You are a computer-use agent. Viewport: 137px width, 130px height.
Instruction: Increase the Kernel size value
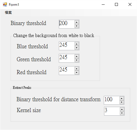122,109
